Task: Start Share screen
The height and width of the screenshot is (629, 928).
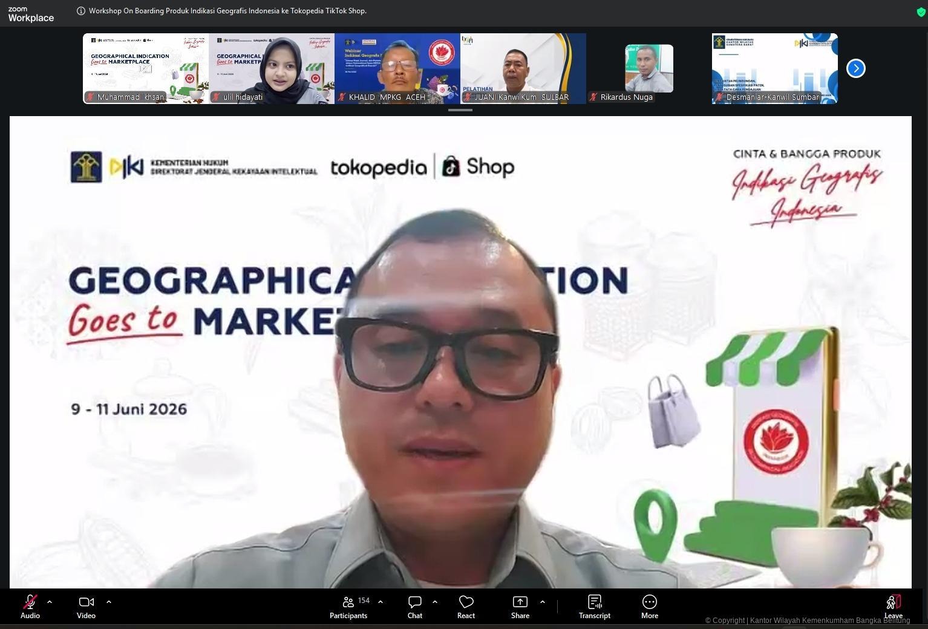Action: point(520,607)
